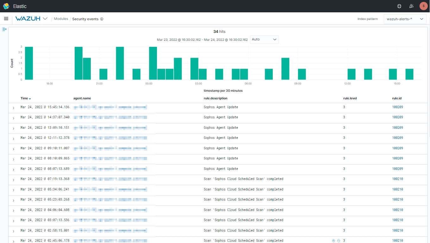Go to Modules breadcrumb
This screenshot has height=243, width=430.
[61, 19]
